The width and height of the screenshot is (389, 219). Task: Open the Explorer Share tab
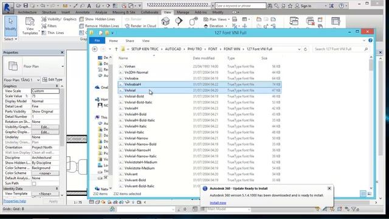[x=129, y=41]
